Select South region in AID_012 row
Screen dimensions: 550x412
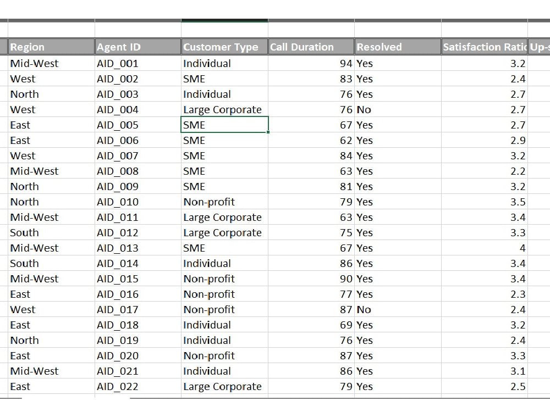point(51,233)
